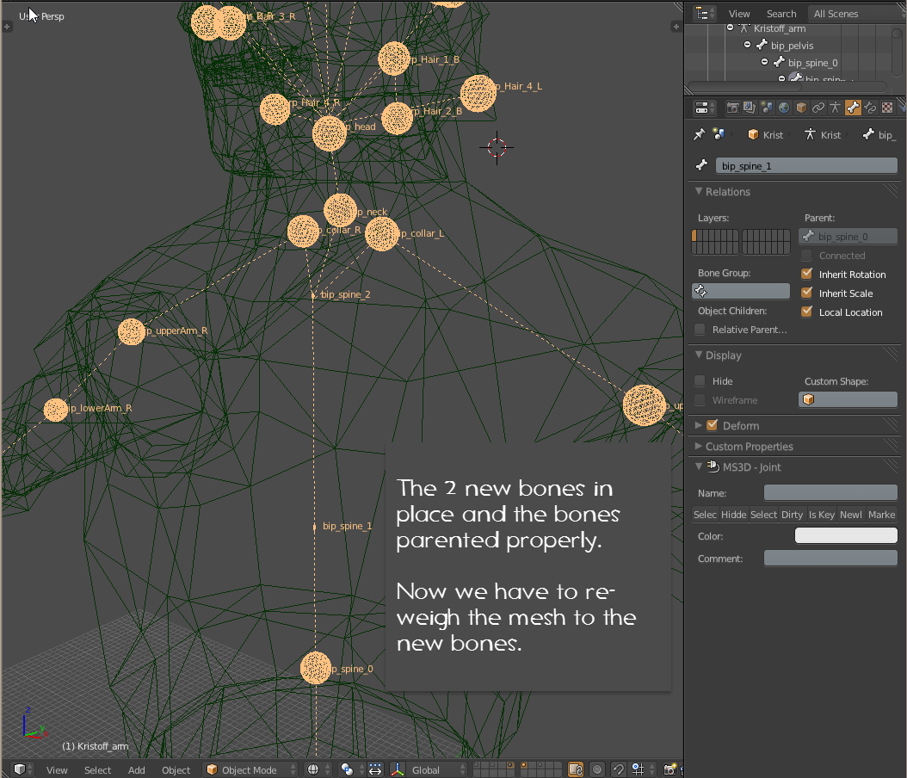
Task: Toggle the 3D manipulator axis icon
Action: 398,769
